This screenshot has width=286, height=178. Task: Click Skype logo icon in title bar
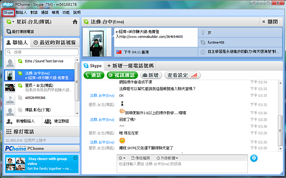point(8,4)
